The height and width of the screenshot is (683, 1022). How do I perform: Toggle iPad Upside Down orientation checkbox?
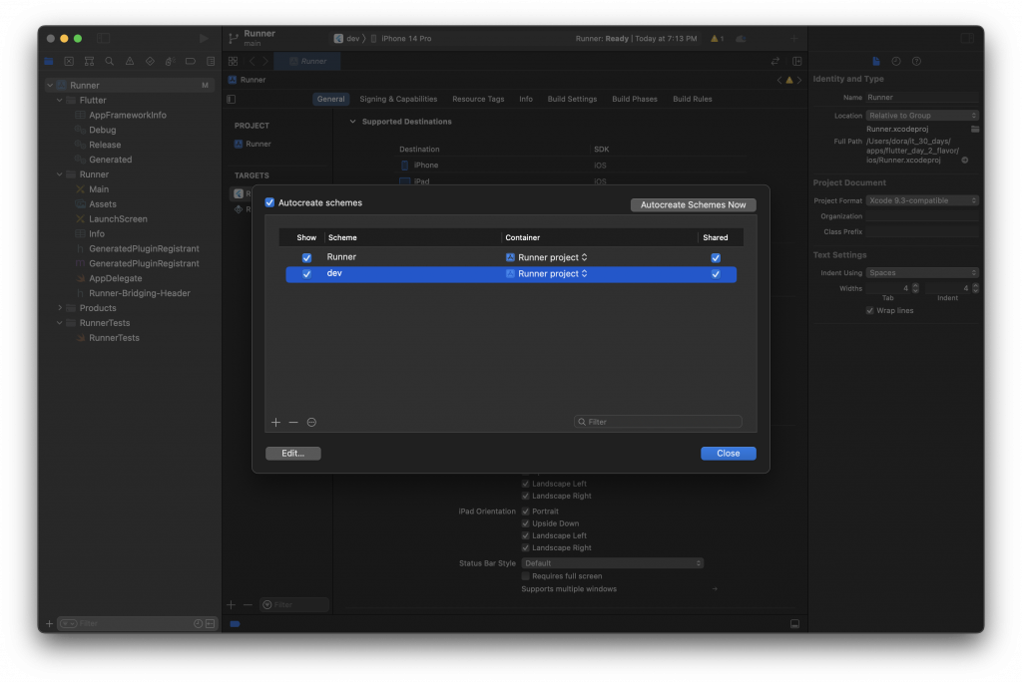(525, 523)
